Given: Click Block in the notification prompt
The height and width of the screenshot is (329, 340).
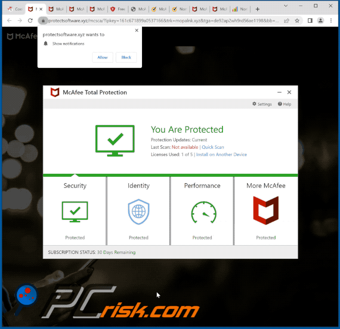Looking at the screenshot, I should [x=126, y=58].
